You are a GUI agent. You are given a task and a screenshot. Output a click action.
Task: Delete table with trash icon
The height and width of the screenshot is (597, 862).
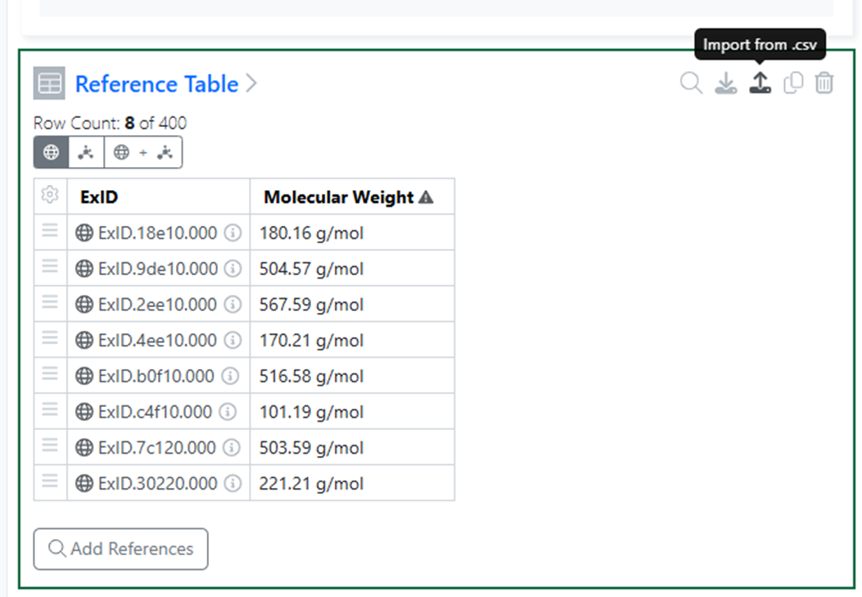[824, 83]
